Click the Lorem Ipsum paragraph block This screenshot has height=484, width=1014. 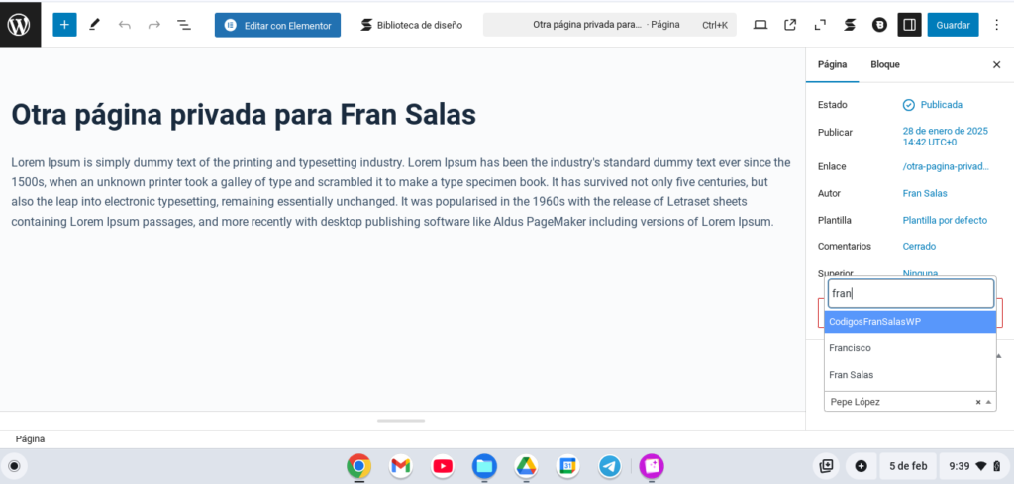[401, 192]
